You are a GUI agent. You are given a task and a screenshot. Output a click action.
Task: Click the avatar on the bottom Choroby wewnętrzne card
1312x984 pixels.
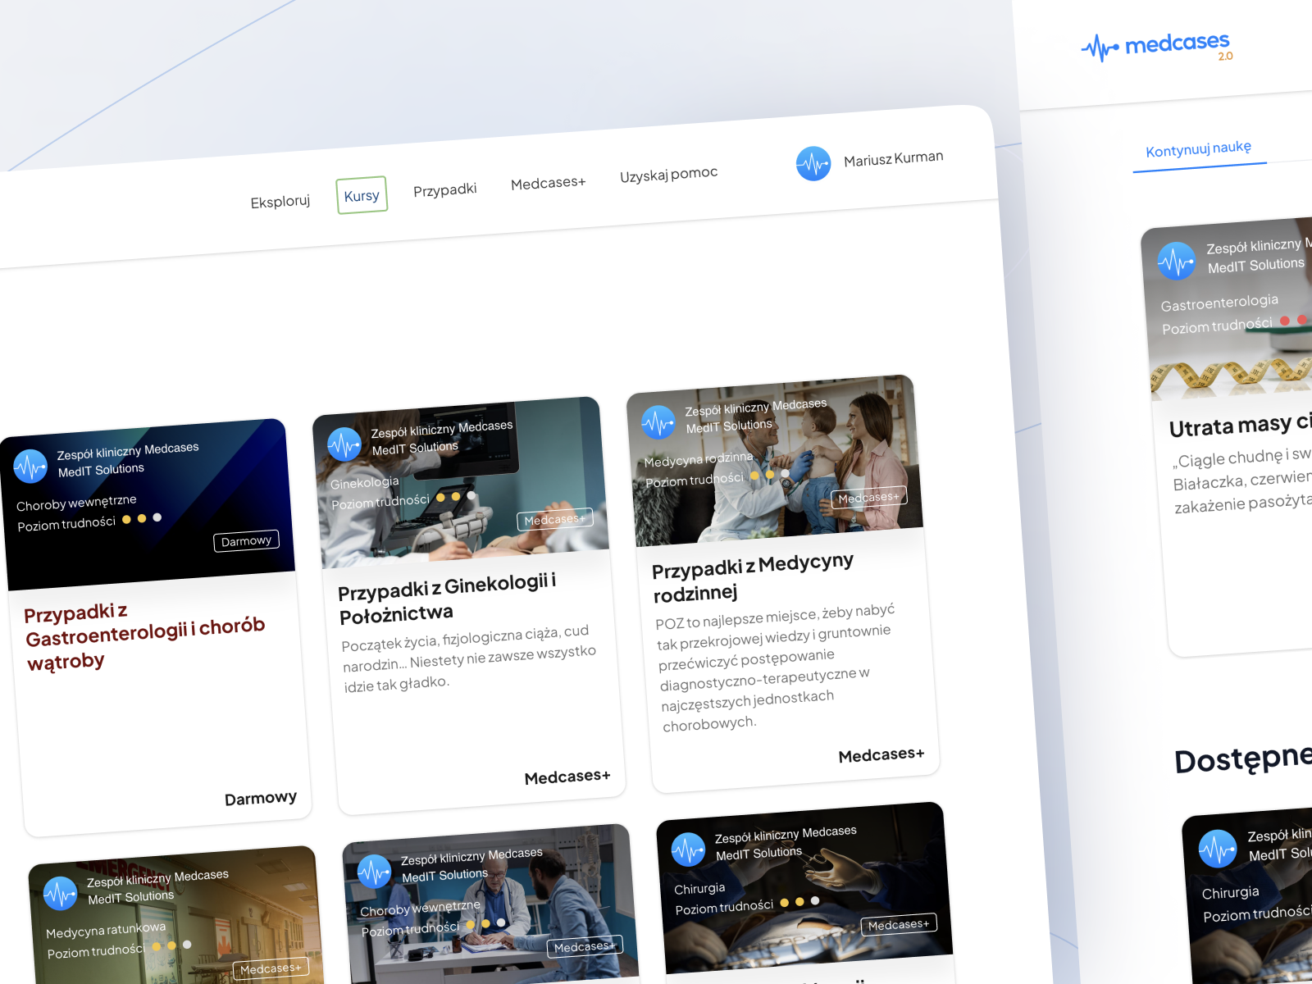pyautogui.click(x=374, y=872)
